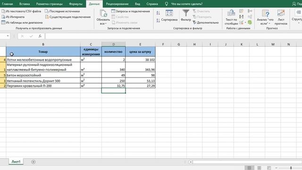The height and width of the screenshot is (170, 302).
Task: Open the Разметка страницы tab
Action: pos(49,4)
